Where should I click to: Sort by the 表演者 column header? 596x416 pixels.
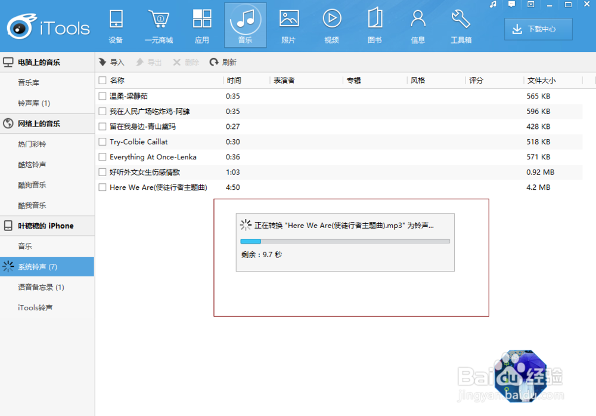284,81
